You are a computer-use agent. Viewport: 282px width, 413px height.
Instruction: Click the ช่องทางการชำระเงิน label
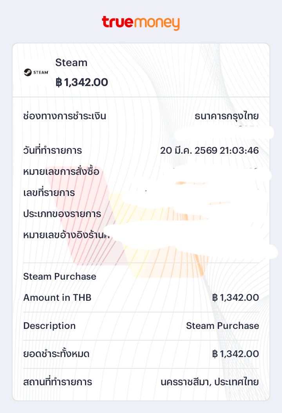[65, 116]
